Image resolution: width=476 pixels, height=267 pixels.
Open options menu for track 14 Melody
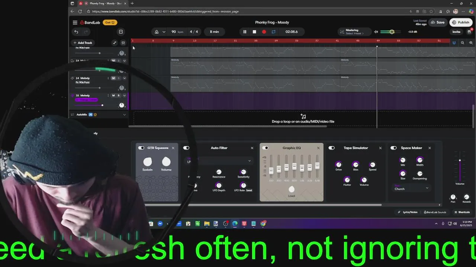108,78
